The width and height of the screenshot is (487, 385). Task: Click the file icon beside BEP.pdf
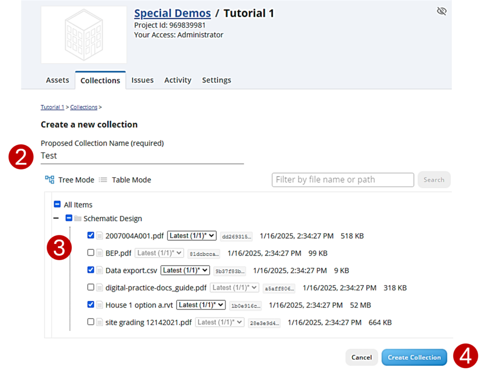click(x=100, y=253)
